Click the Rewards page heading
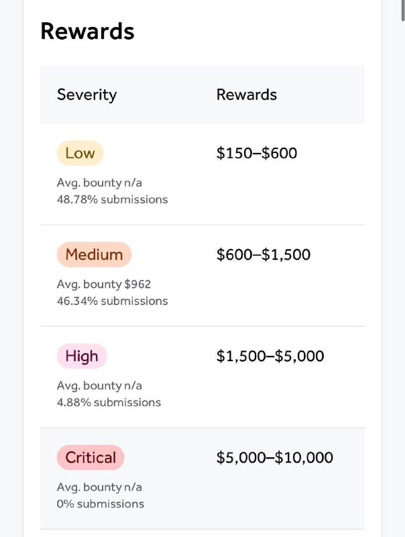This screenshot has width=405, height=537. click(x=88, y=31)
